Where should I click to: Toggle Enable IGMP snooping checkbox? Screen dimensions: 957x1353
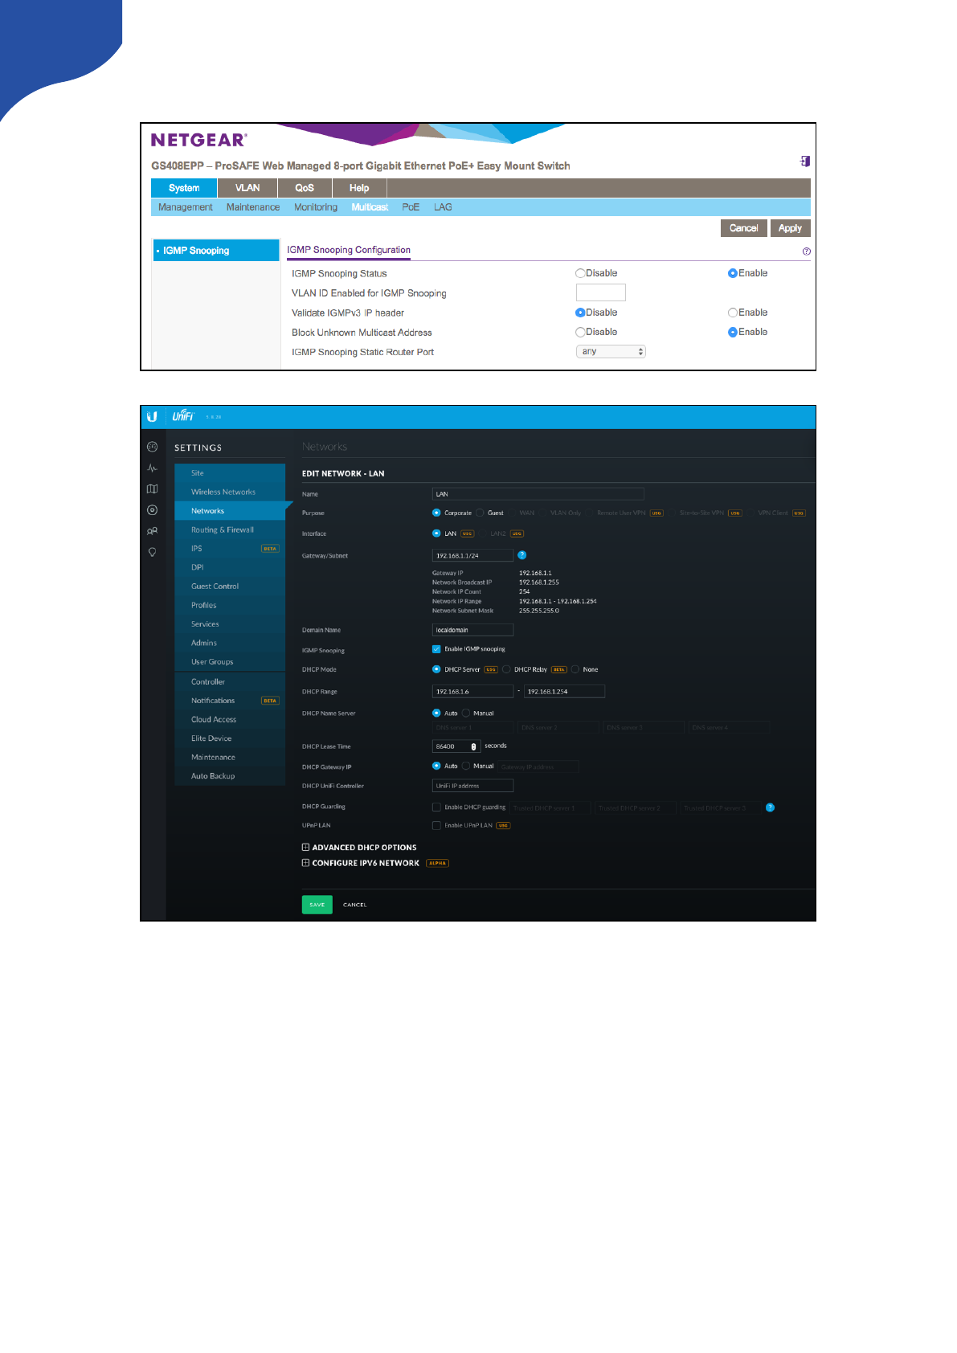[x=436, y=649]
